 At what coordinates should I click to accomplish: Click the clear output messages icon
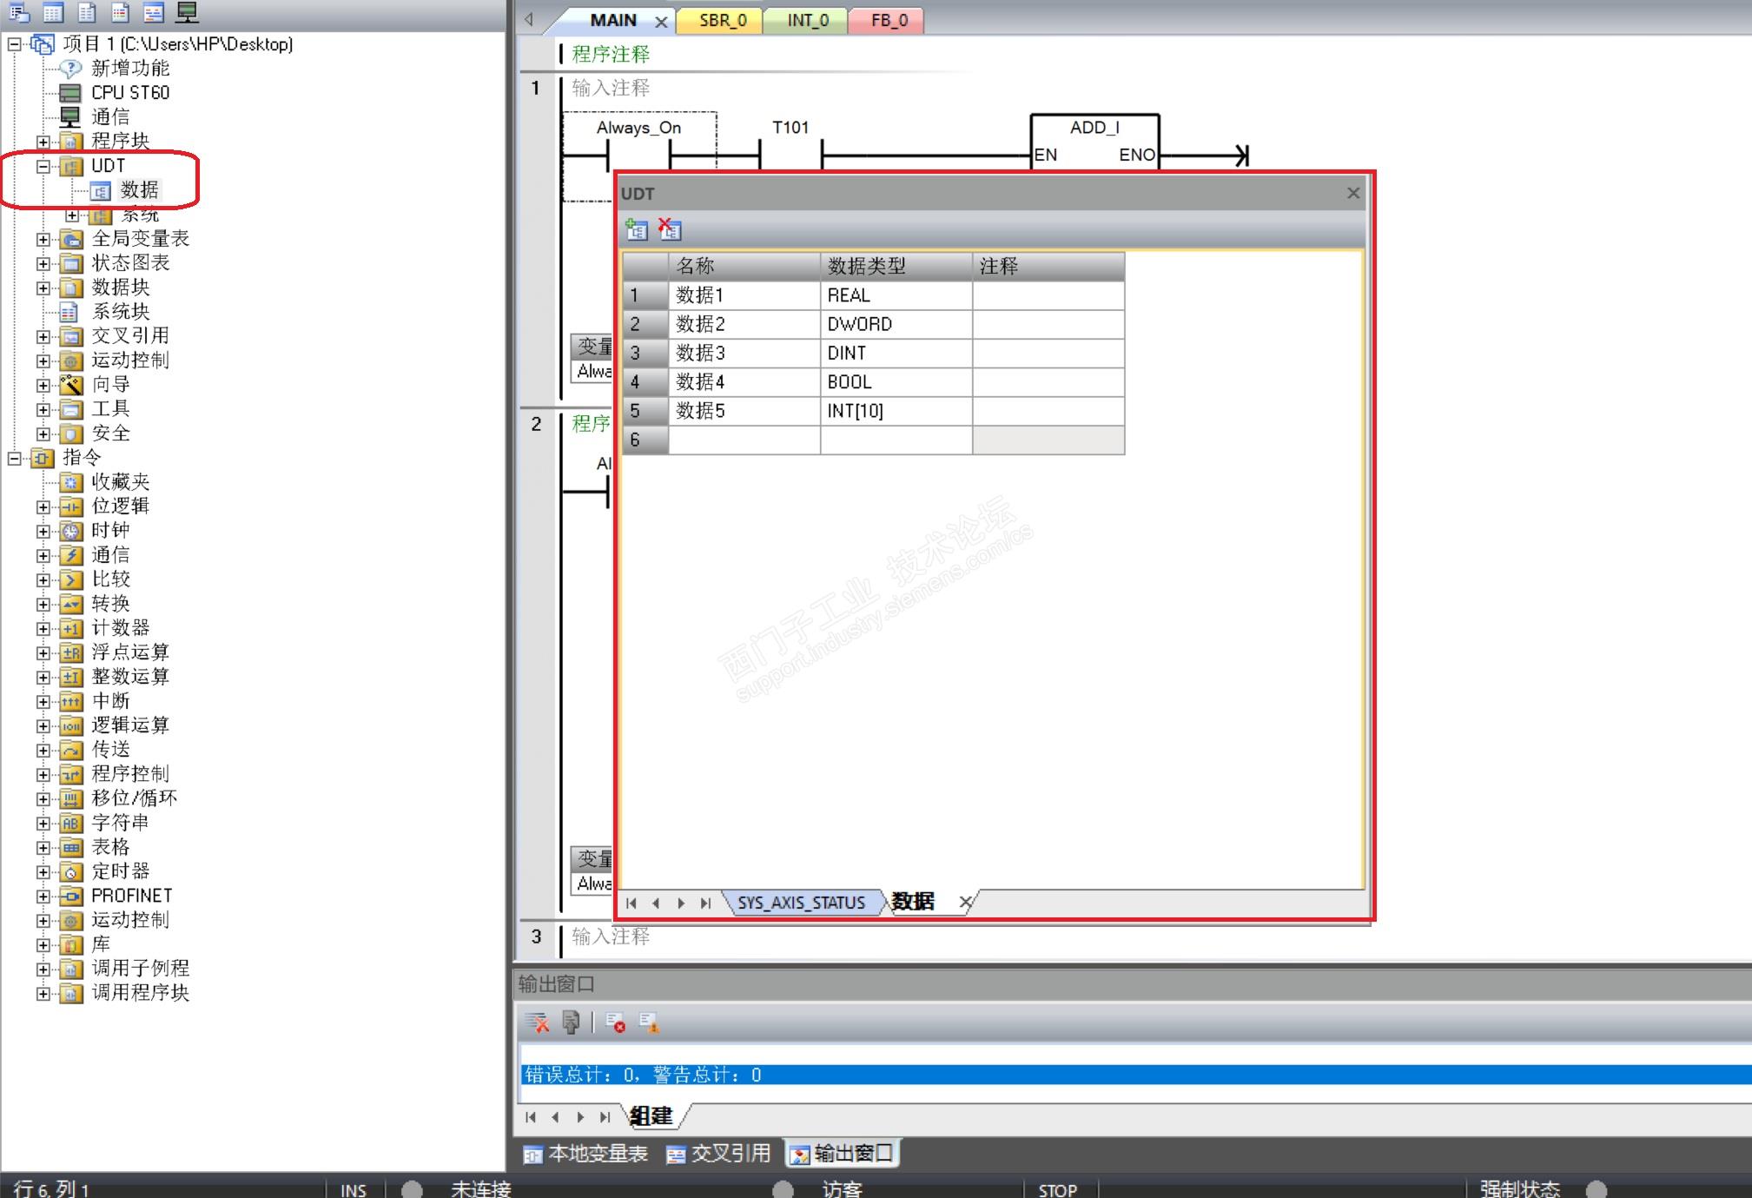[x=537, y=1023]
